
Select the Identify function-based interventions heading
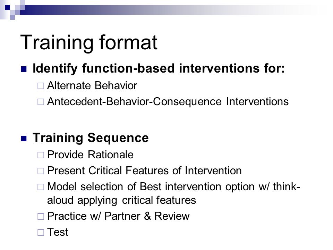click(159, 68)
